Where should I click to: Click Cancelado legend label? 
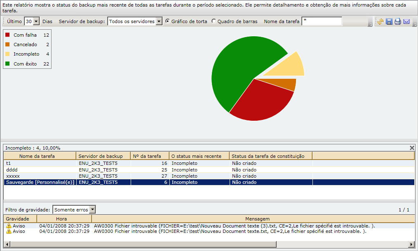coord(25,45)
